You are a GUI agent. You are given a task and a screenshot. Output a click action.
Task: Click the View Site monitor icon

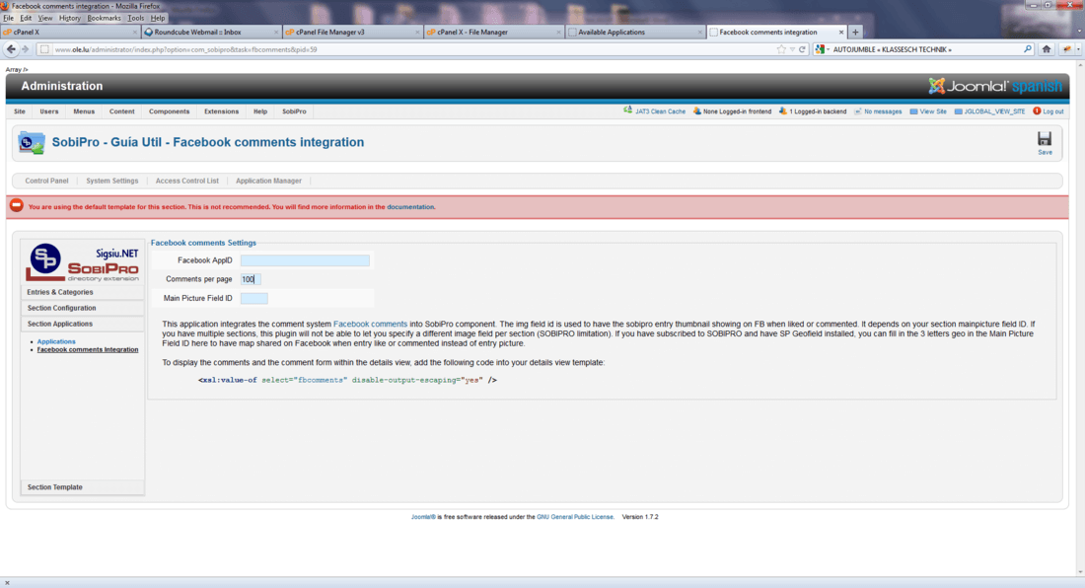click(913, 111)
